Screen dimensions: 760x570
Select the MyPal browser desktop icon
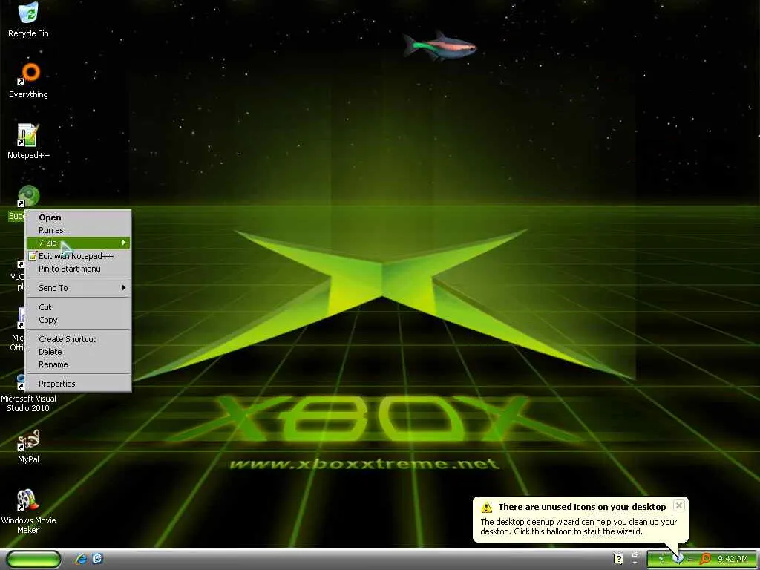[28, 446]
